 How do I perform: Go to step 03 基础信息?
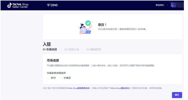pyautogui.click(x=94, y=49)
